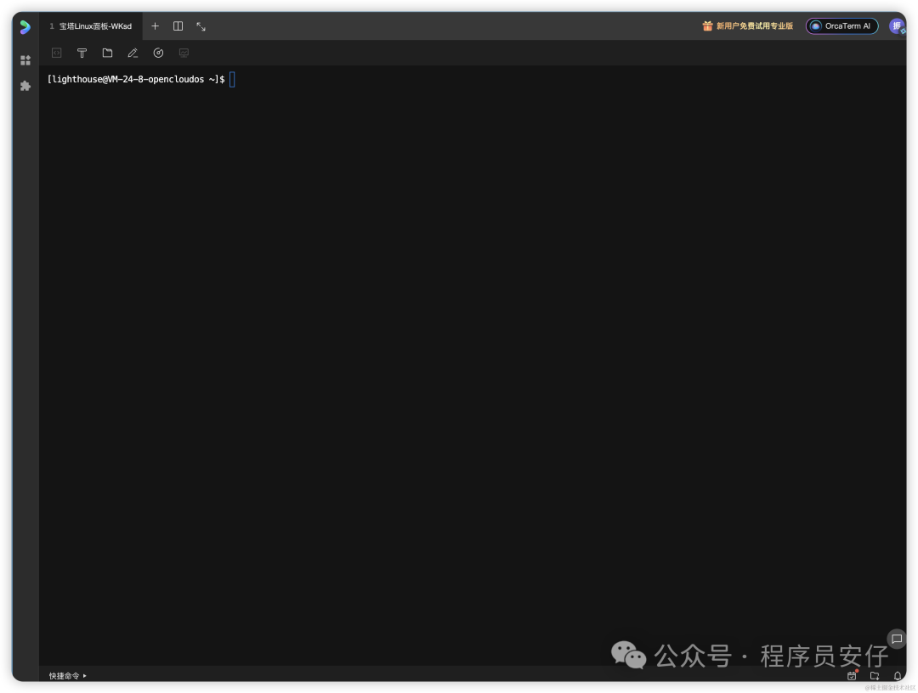Open the apps grid in the sidebar
Viewport: 918px width, 693px height.
click(25, 60)
